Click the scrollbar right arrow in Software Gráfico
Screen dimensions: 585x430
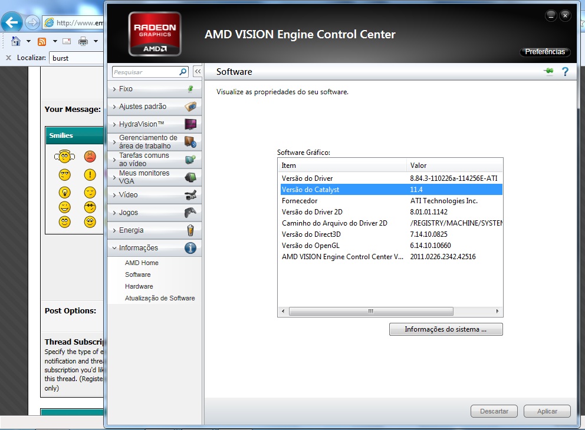pos(497,311)
